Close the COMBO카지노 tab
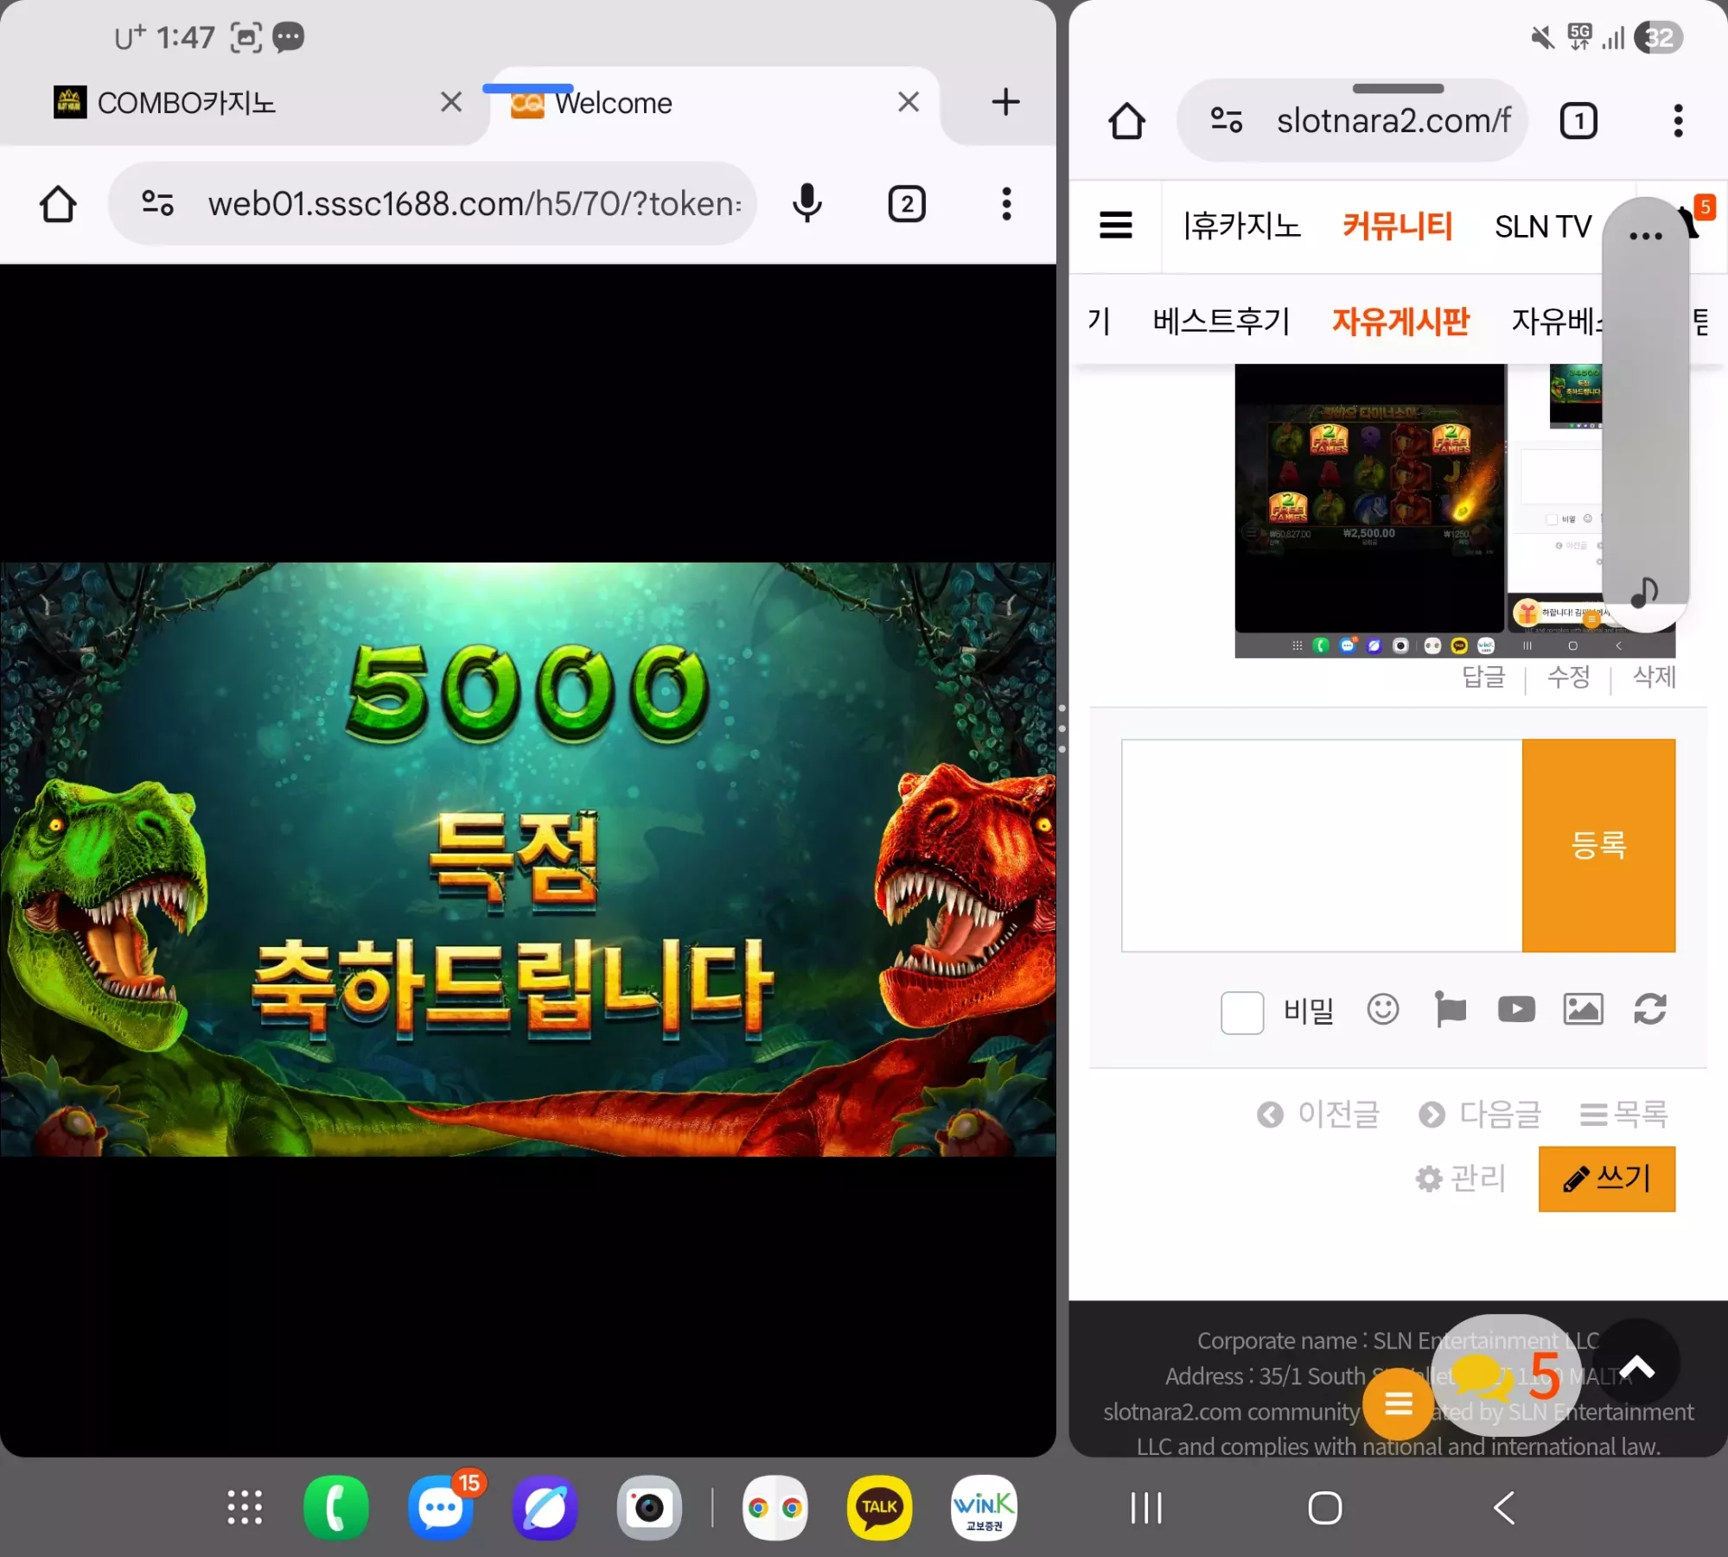This screenshot has width=1728, height=1557. (451, 102)
